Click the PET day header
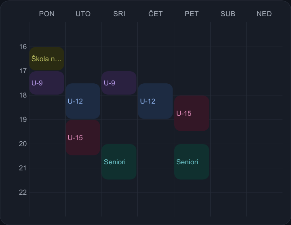291x225 pixels. coord(192,14)
